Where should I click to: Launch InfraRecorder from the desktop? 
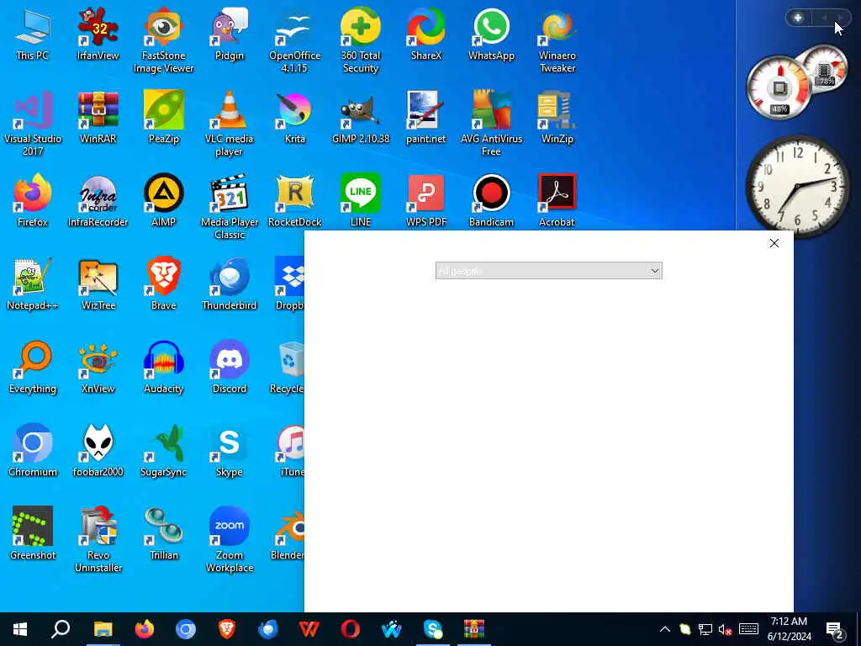tap(98, 200)
